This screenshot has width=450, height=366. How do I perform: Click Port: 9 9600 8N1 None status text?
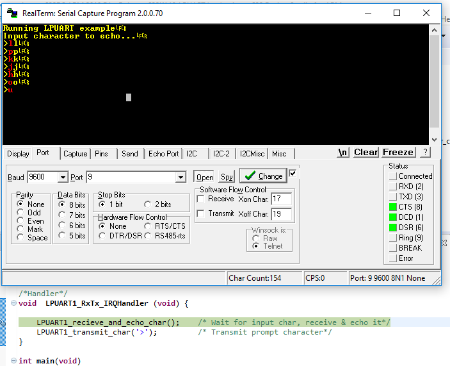[387, 278]
